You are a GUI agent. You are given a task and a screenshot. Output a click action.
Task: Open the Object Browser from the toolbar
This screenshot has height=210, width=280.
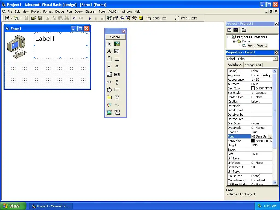tap(128, 18)
